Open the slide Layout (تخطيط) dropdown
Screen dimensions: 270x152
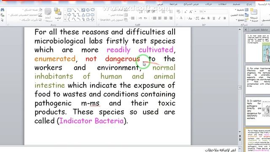pyautogui.click(x=242, y=10)
